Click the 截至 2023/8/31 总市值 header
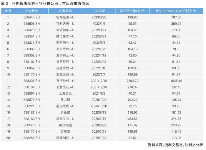This screenshot has height=150, width=206. (176, 11)
